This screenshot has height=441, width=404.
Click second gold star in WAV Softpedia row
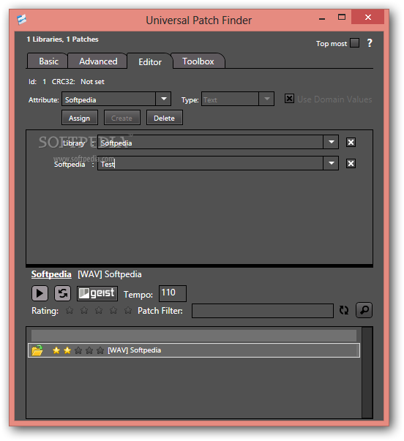tap(67, 350)
